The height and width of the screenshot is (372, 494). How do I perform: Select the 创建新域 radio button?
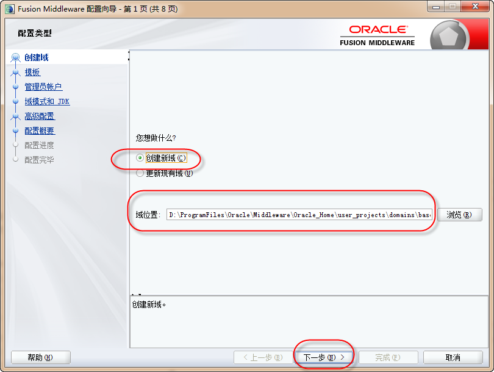pyautogui.click(x=140, y=158)
